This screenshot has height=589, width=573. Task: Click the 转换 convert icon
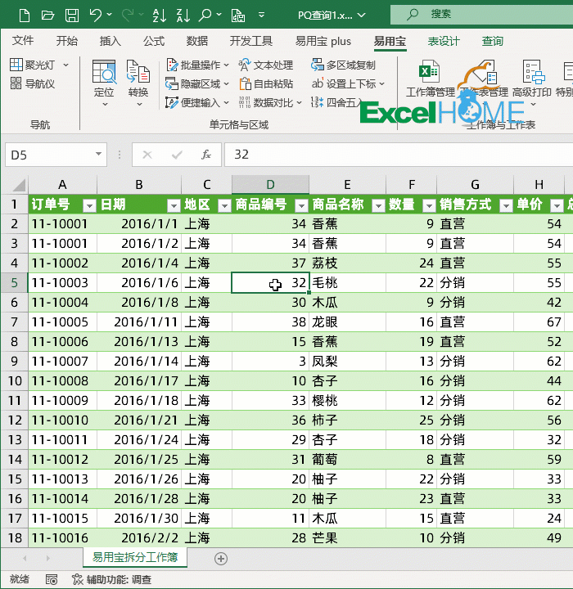pyautogui.click(x=138, y=83)
